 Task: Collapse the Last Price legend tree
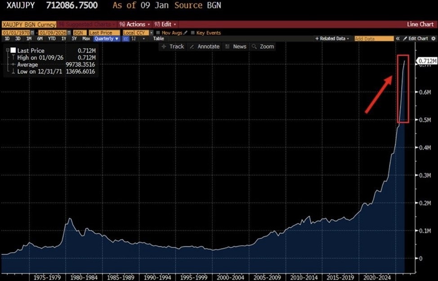[x=7, y=51]
